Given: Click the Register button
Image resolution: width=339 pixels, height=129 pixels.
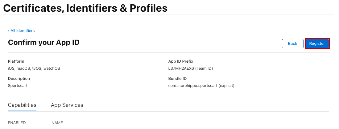Looking at the screenshot, I should 317,44.
